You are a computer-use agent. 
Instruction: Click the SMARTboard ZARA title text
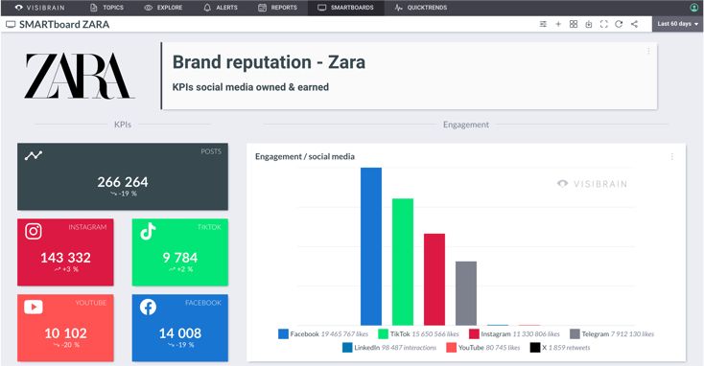tap(64, 25)
